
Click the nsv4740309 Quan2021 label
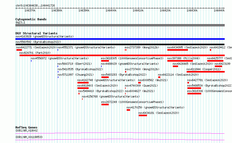141,86
